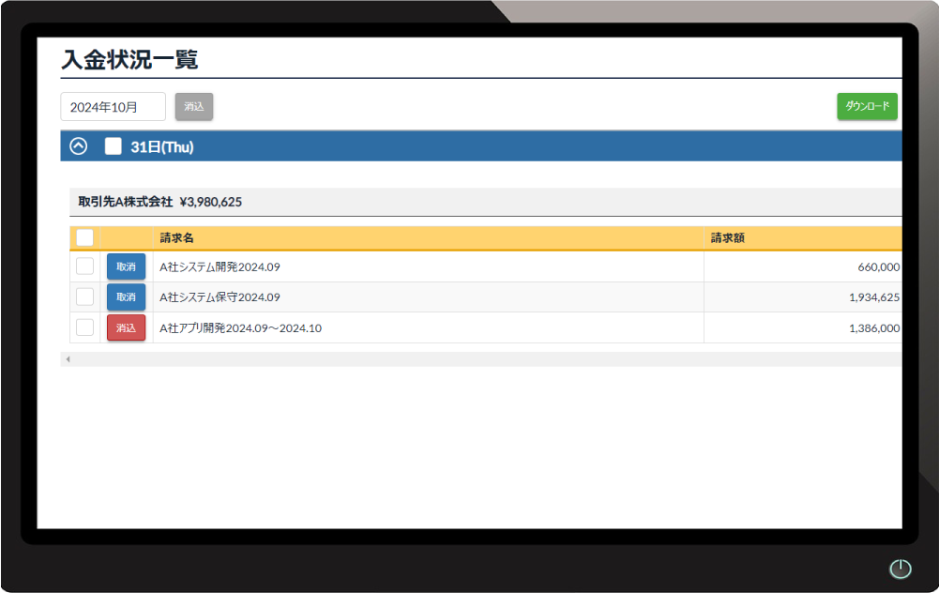The height and width of the screenshot is (593, 939).
Task: Click the 請求名 column header
Action: [x=427, y=238]
